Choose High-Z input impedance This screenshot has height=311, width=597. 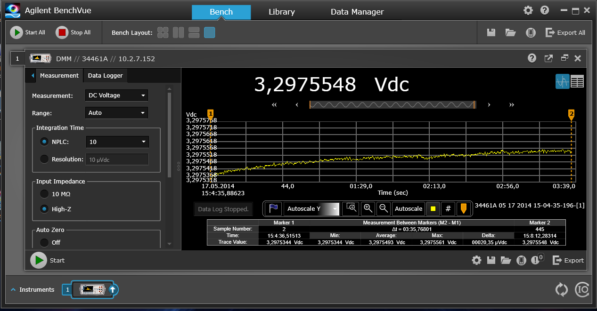tap(44, 209)
